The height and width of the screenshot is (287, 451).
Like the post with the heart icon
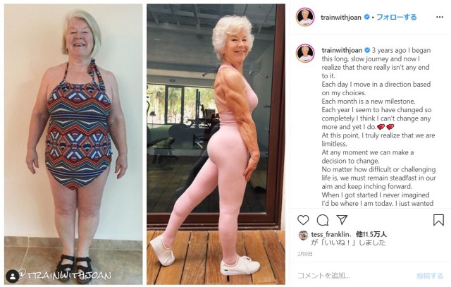click(303, 220)
